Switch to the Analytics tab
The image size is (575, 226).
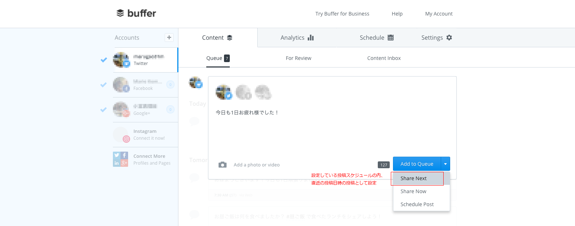297,38
